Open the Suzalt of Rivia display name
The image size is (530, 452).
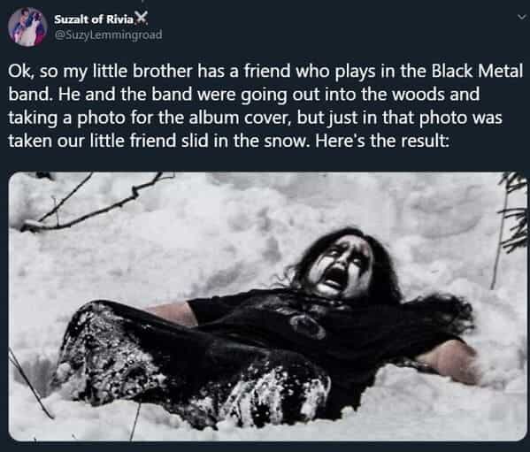pyautogui.click(x=94, y=19)
